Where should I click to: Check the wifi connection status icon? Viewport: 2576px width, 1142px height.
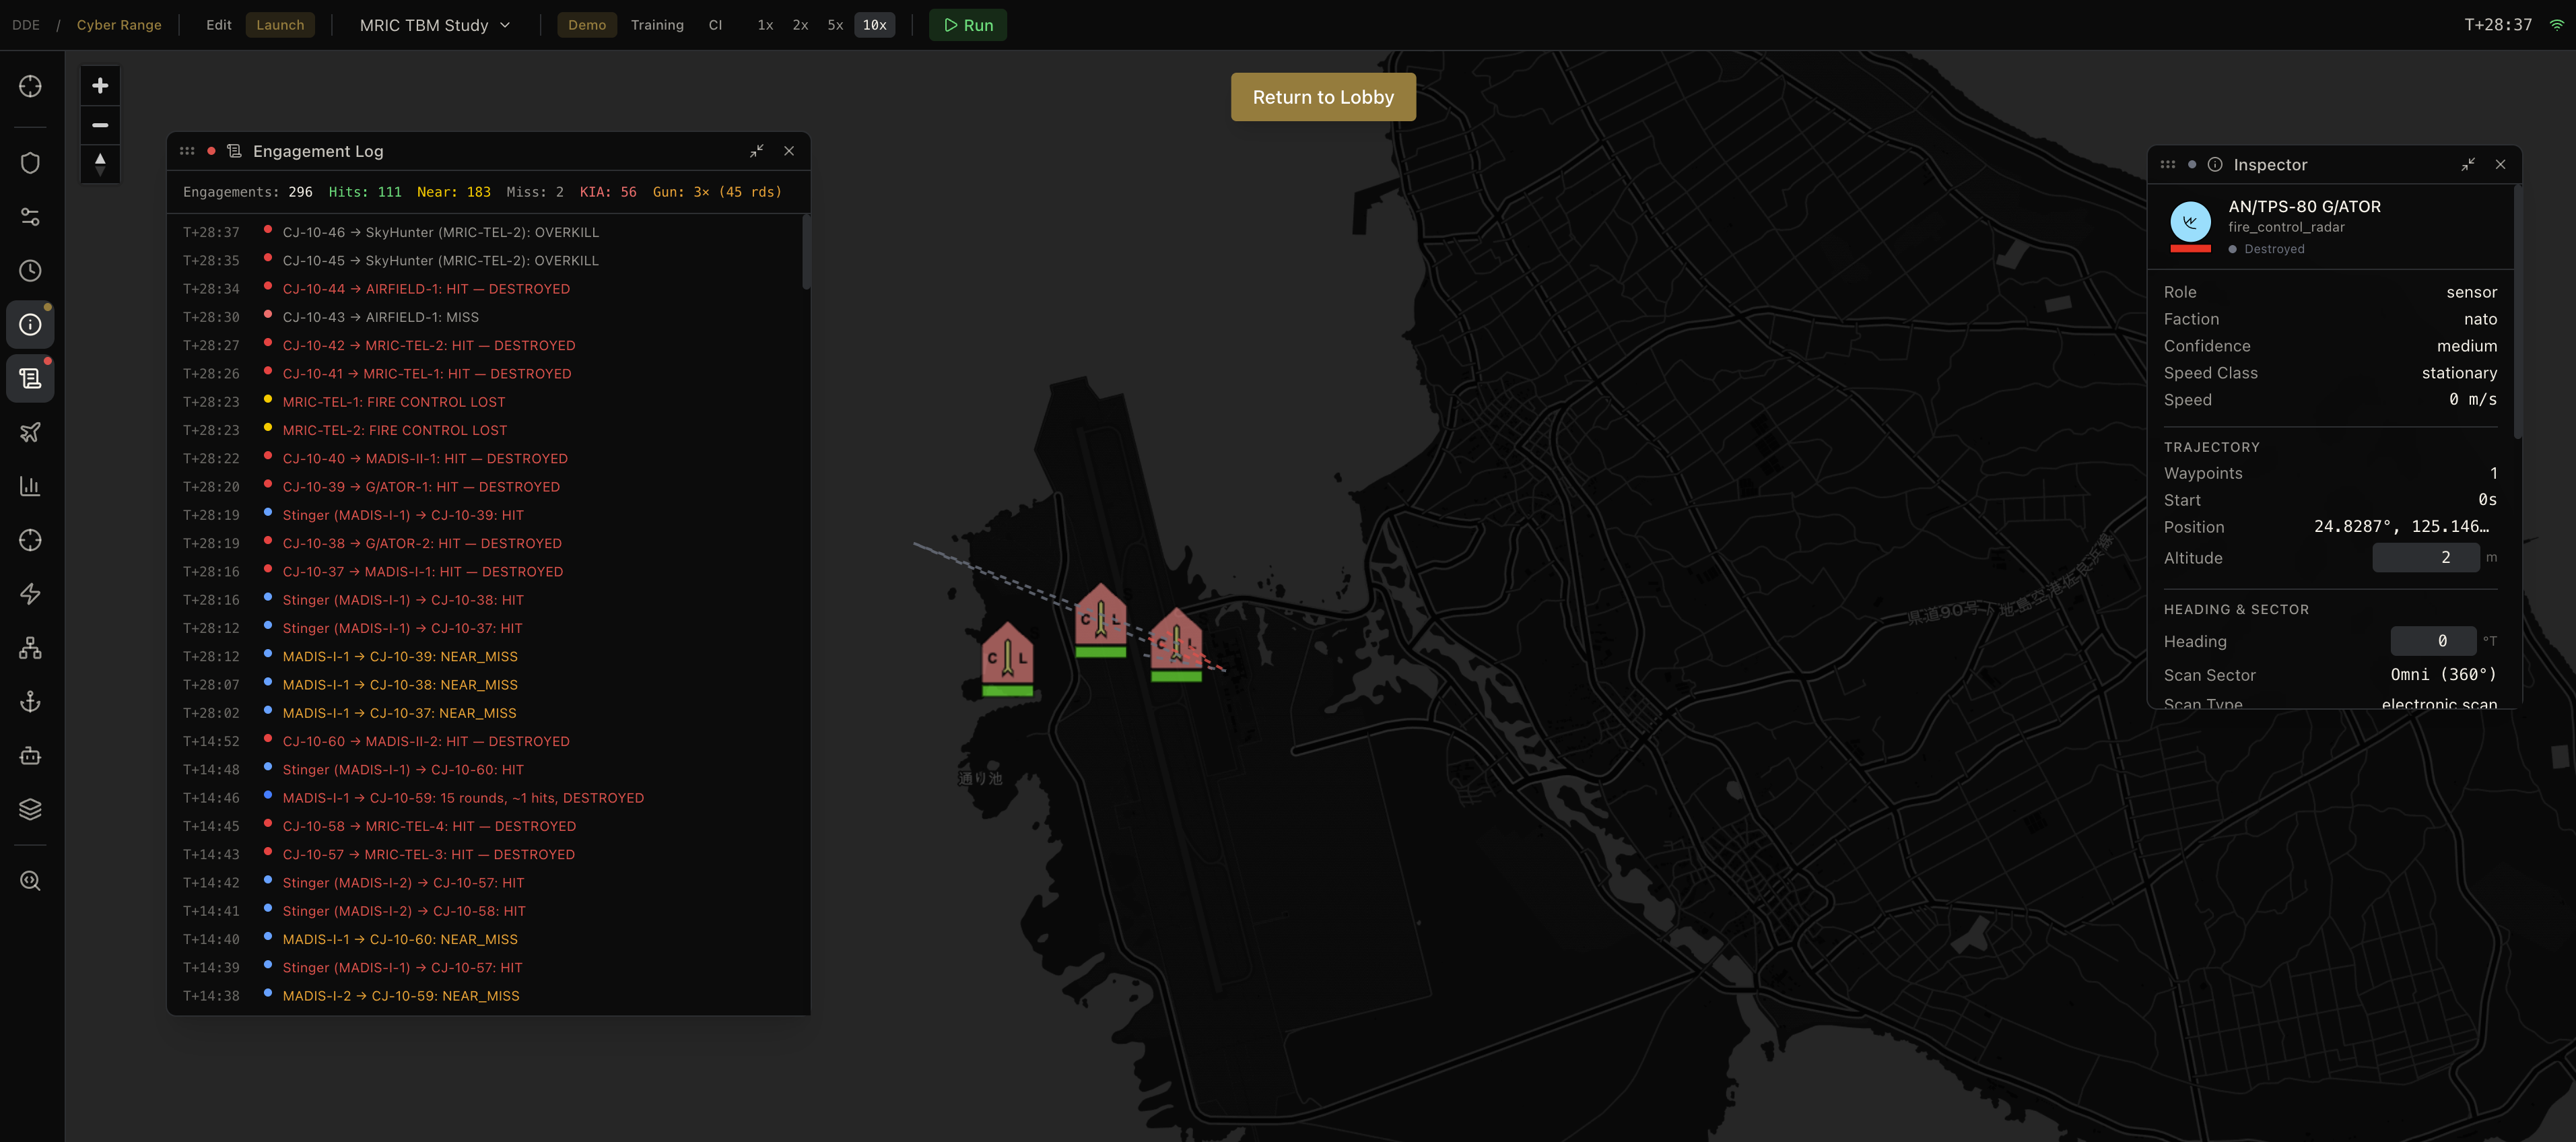2556,25
